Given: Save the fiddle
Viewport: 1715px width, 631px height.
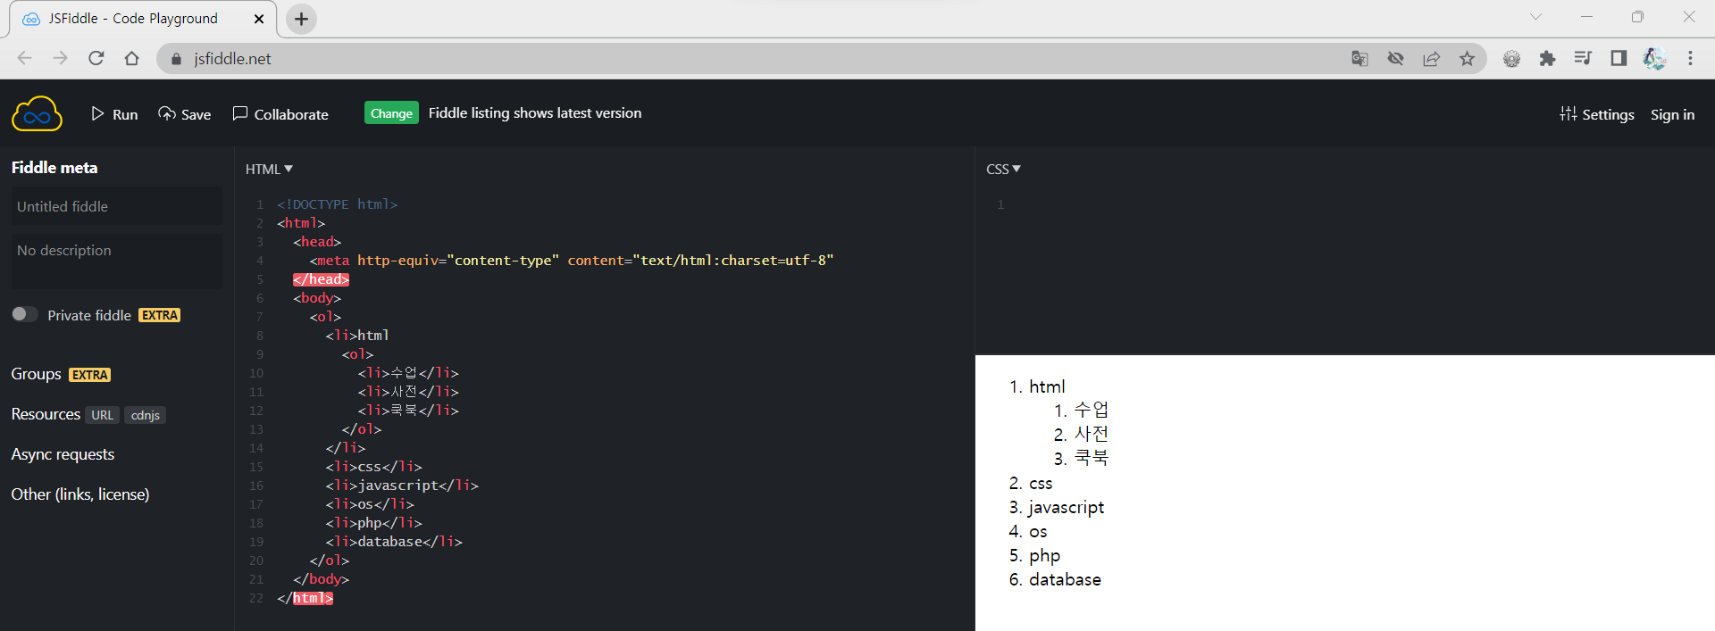Looking at the screenshot, I should [185, 114].
